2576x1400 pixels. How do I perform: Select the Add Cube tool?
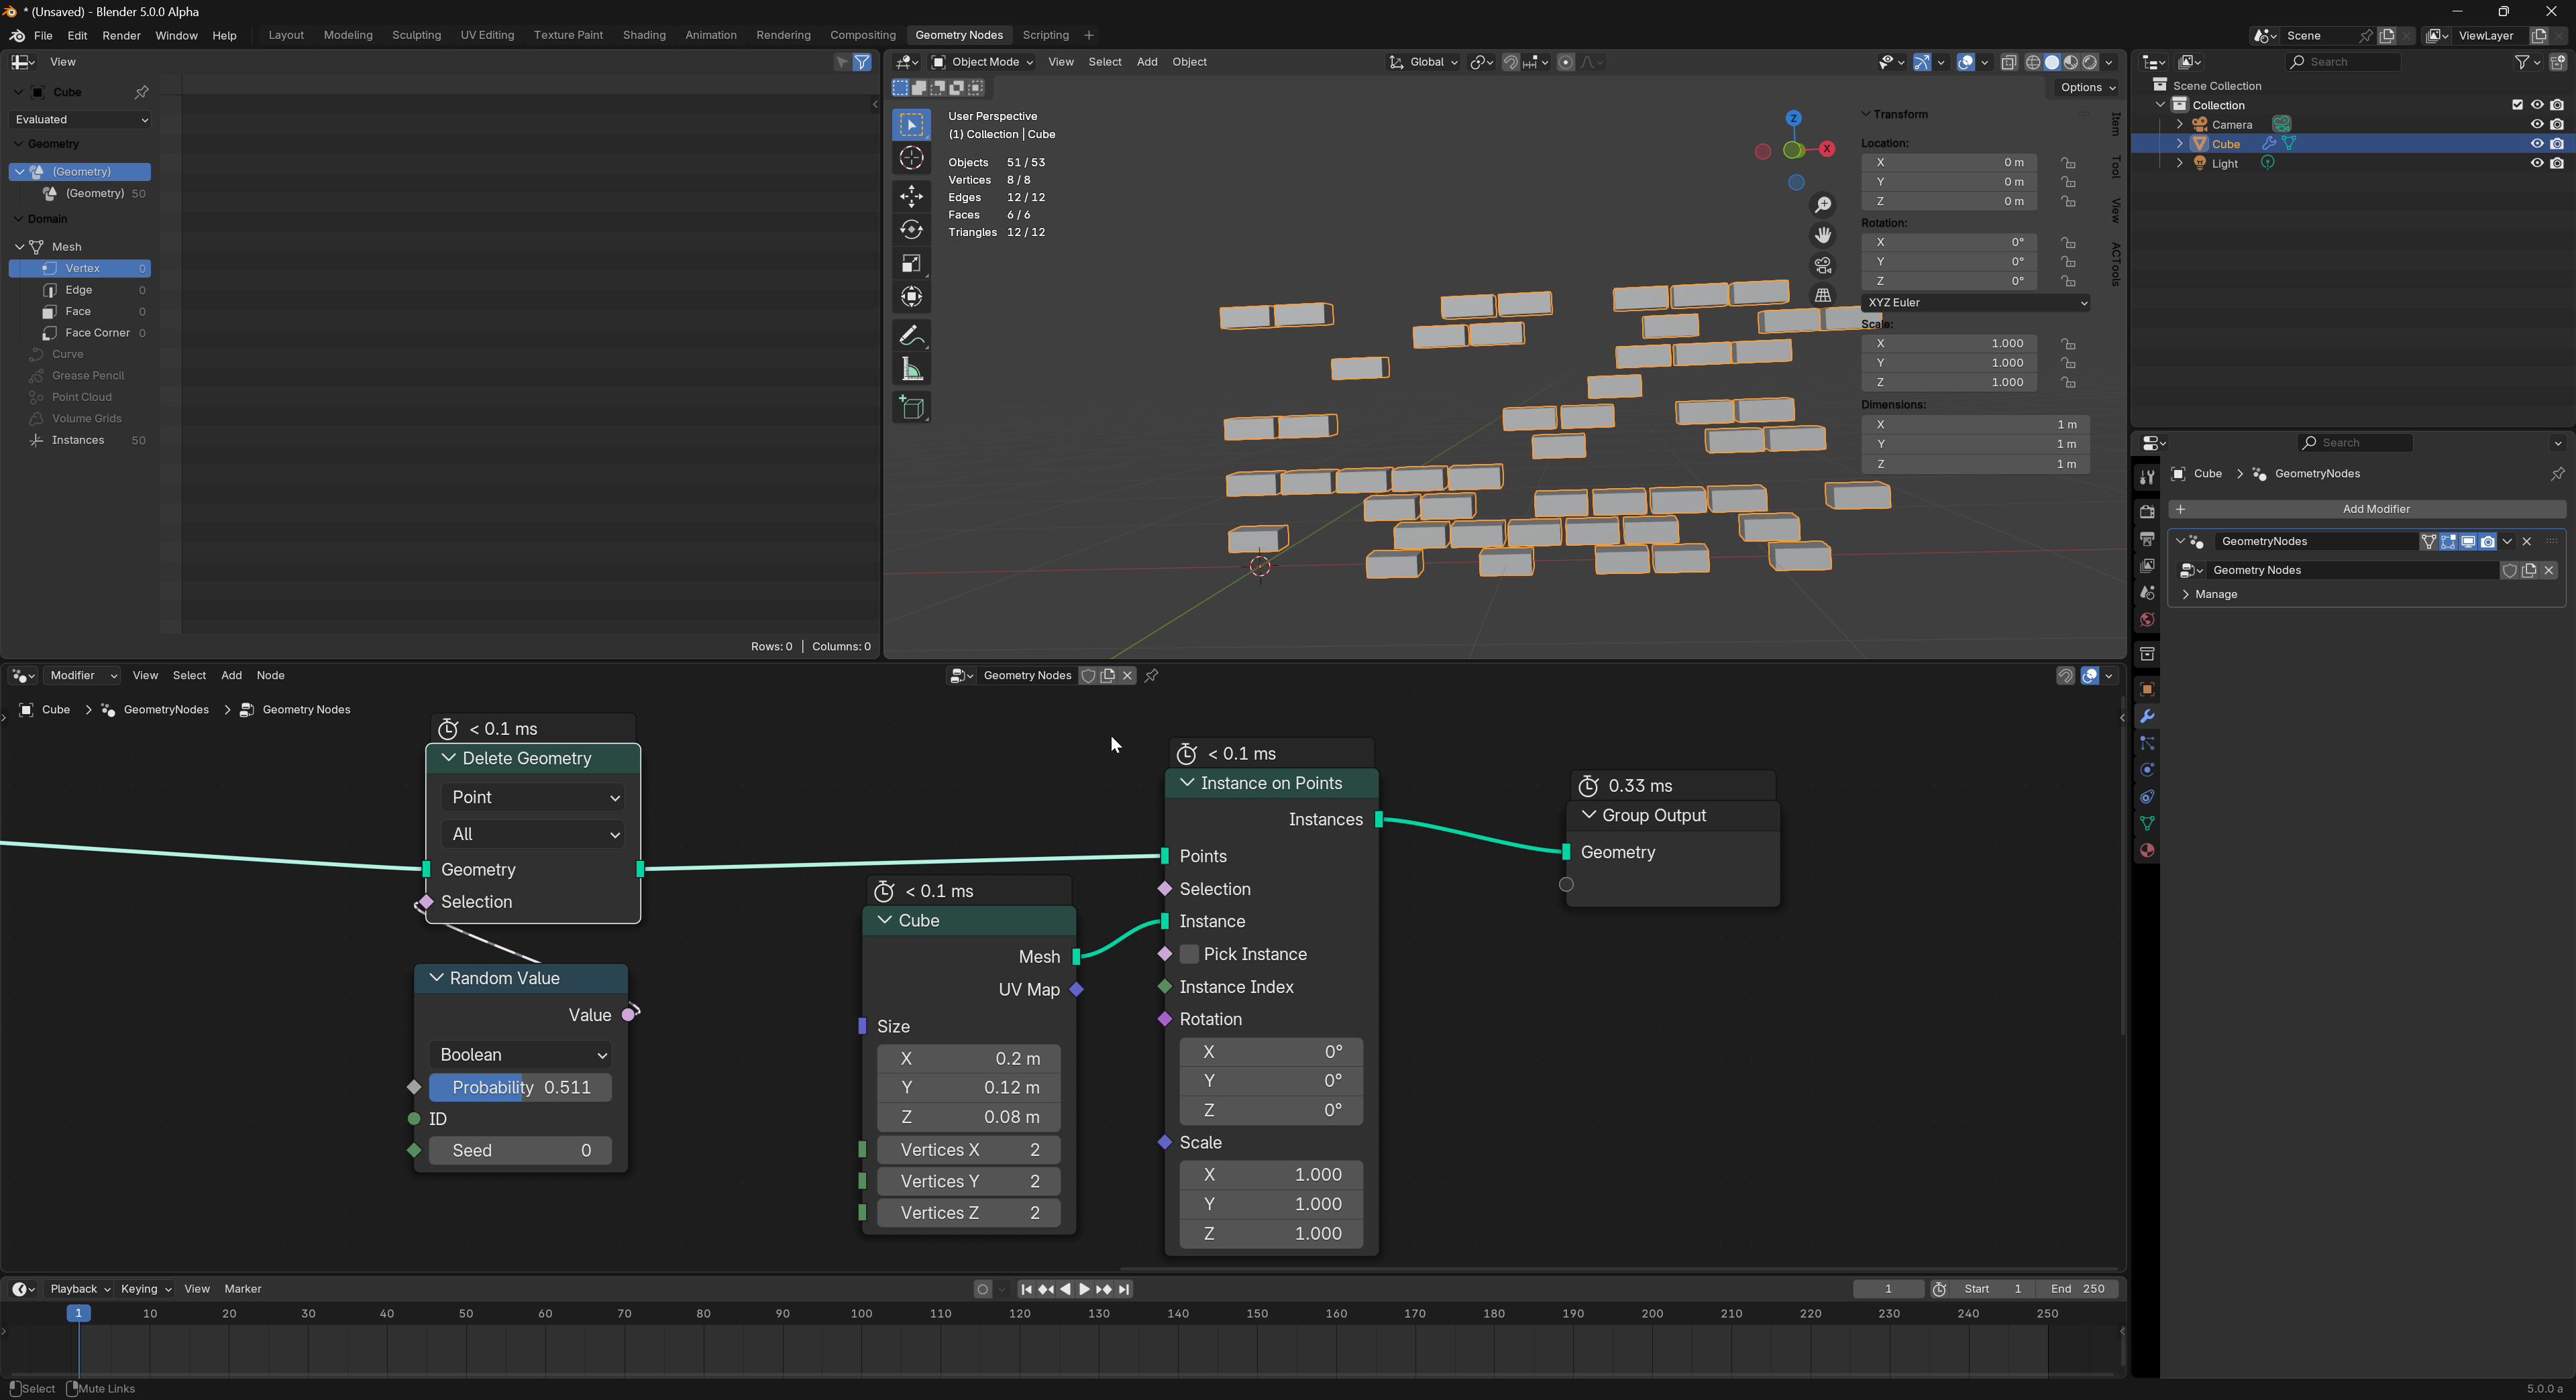[x=911, y=407]
